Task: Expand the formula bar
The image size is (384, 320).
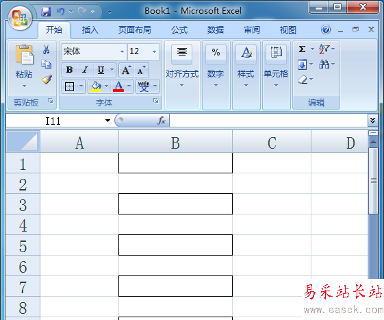Action: 372,121
